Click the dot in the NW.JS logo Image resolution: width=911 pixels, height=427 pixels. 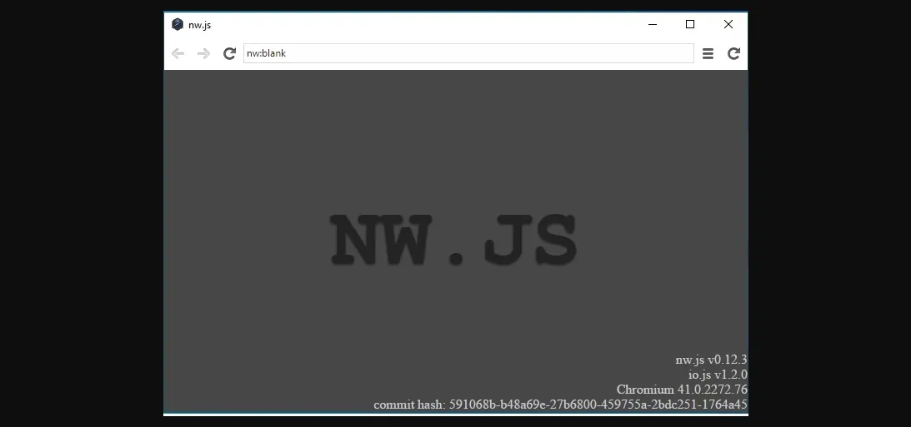455,257
